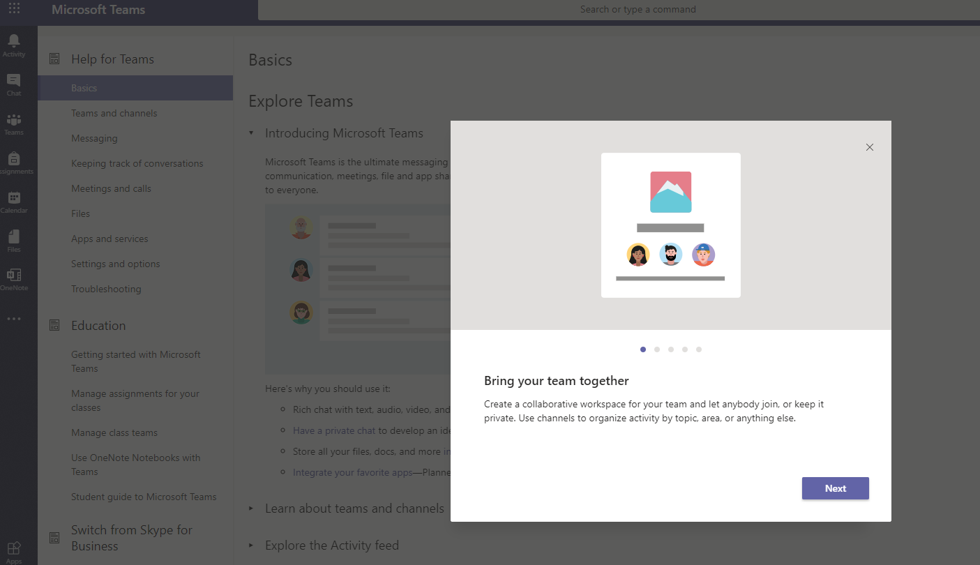This screenshot has height=565, width=980.
Task: Follow Integrate your favorite apps link
Action: 353,472
